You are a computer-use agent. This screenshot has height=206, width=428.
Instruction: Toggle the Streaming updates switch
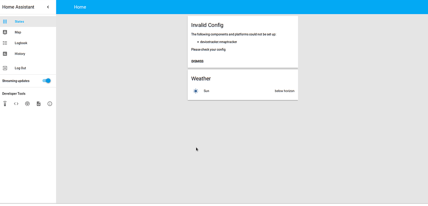tap(47, 81)
